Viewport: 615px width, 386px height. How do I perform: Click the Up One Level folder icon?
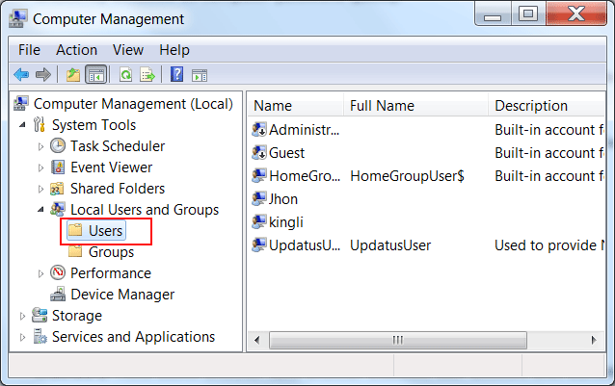(73, 74)
